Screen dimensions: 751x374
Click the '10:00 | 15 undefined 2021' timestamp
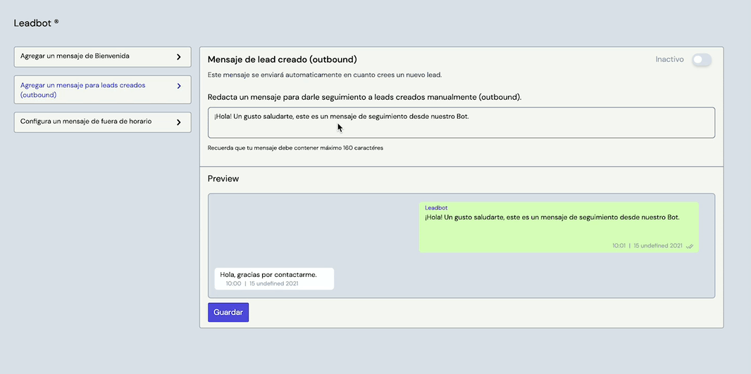[262, 284]
